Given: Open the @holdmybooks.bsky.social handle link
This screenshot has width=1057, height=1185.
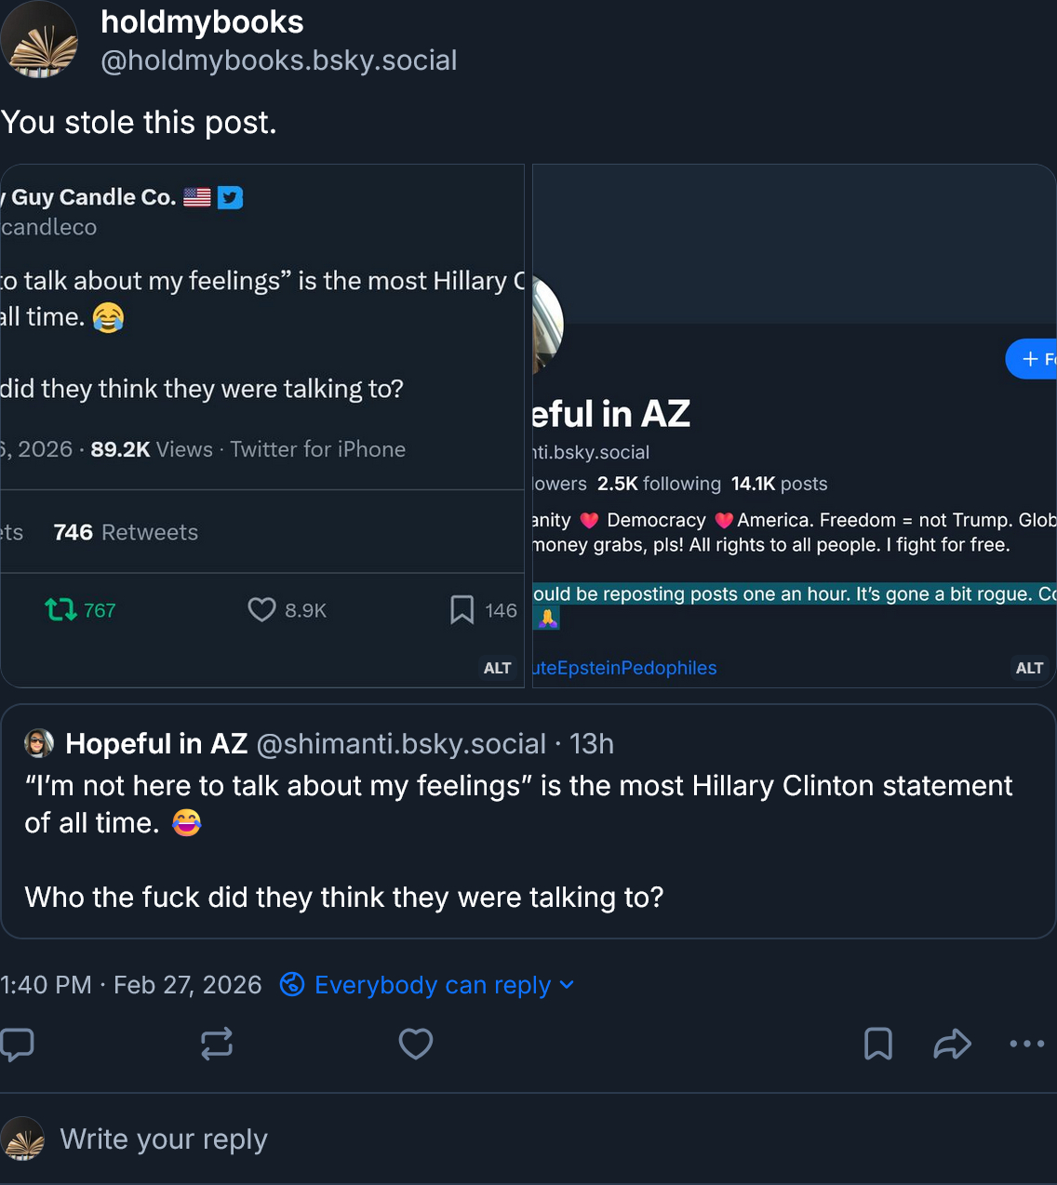Looking at the screenshot, I should click(x=278, y=60).
